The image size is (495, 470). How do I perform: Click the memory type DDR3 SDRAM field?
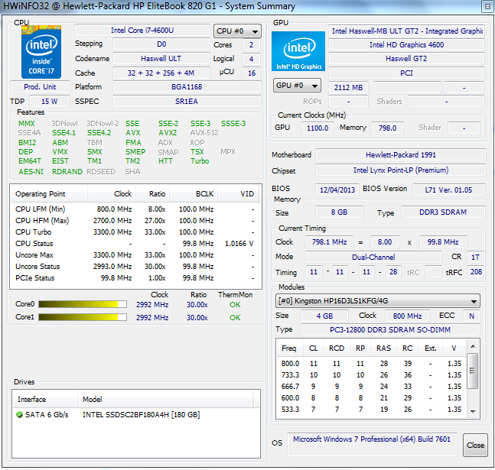pos(443,212)
